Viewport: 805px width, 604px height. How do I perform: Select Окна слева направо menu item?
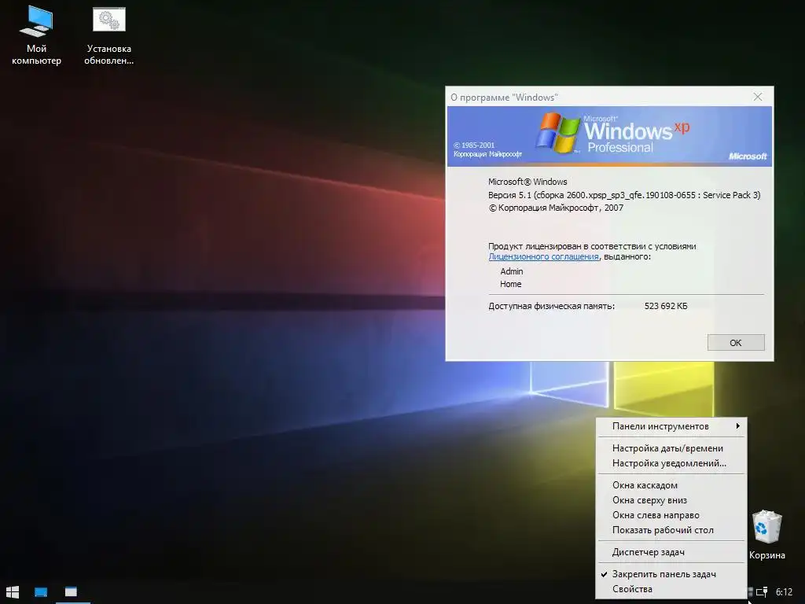[x=671, y=514]
